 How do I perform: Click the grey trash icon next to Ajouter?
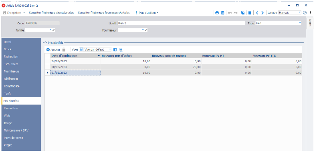[64, 49]
